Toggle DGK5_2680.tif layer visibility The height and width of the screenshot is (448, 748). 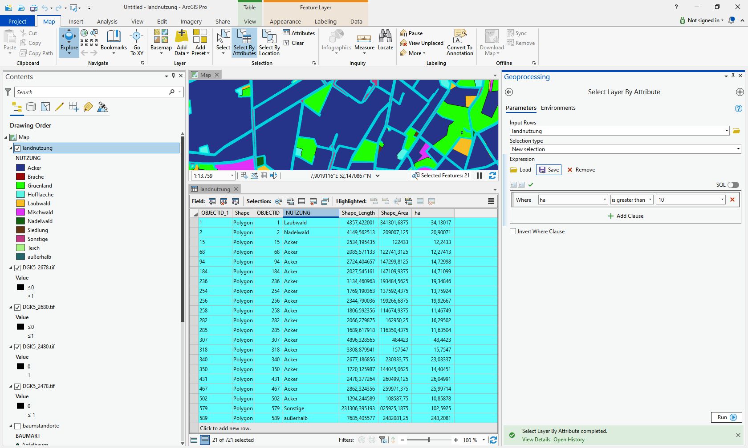(x=17, y=308)
